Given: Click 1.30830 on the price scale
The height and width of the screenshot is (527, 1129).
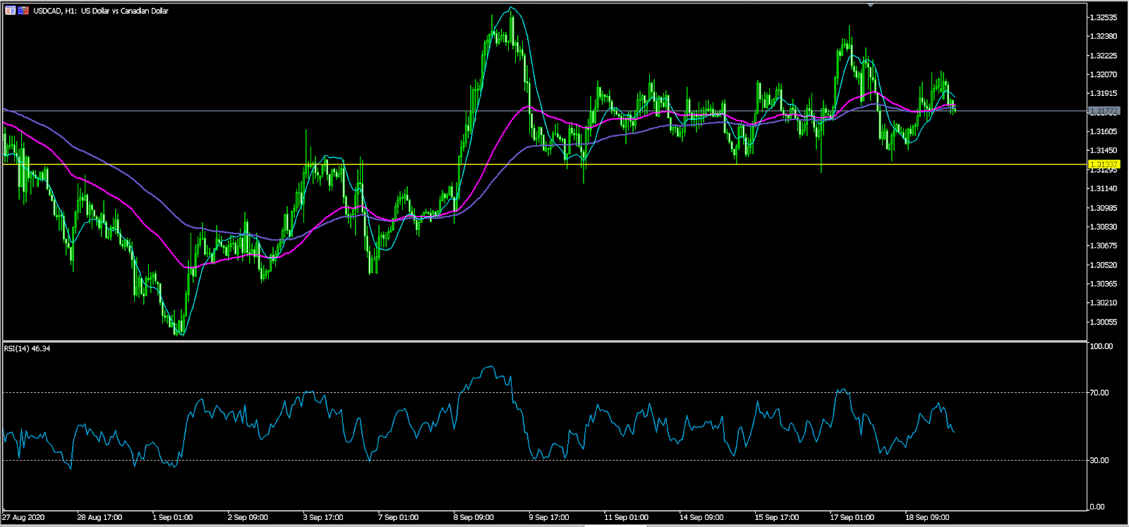Looking at the screenshot, I should (x=1104, y=226).
